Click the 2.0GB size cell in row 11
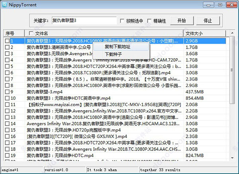Viewport: 239px width, 174px height. [x=192, y=105]
